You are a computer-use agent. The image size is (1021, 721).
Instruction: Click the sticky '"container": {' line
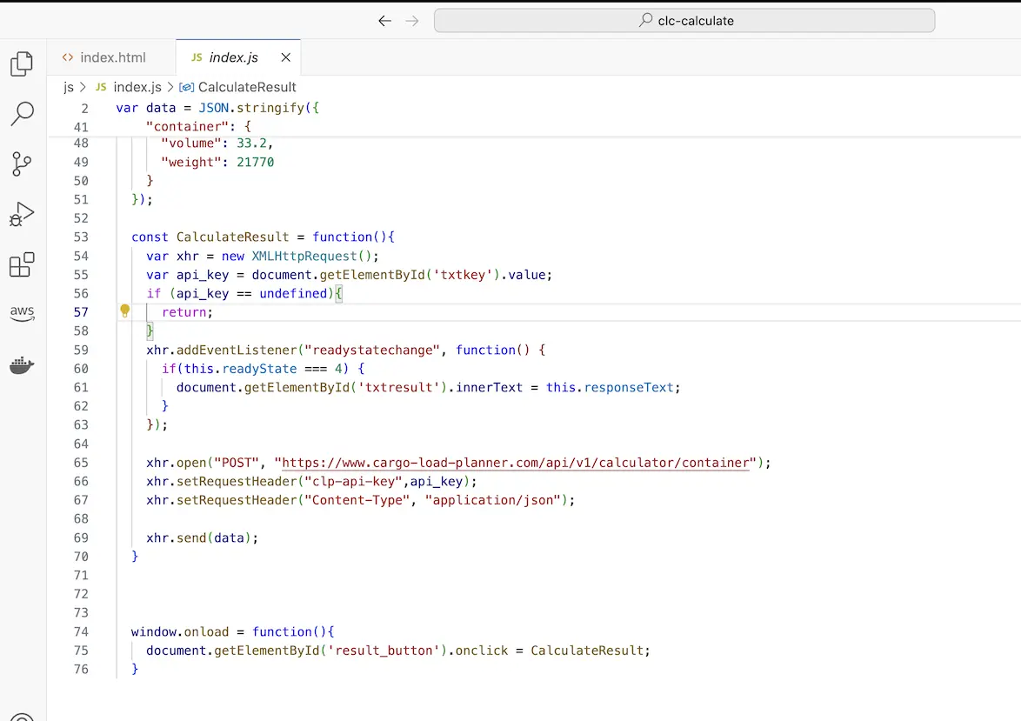pos(198,126)
